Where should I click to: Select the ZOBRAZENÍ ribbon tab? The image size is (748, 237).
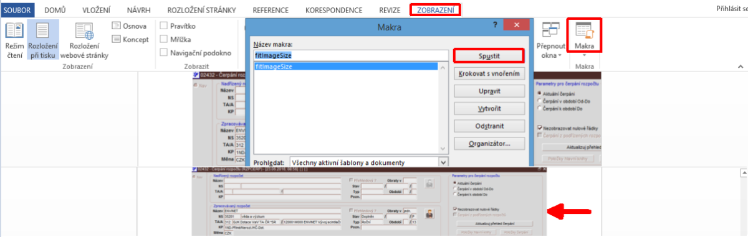coord(435,10)
